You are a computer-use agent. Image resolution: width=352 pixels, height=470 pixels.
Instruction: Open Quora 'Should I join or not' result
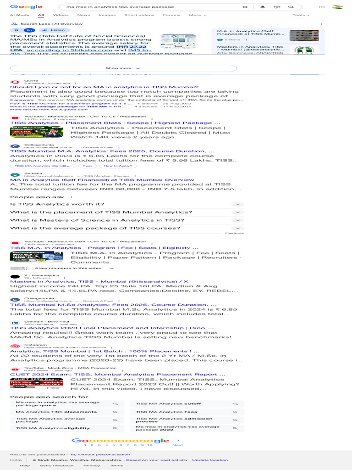(104, 87)
